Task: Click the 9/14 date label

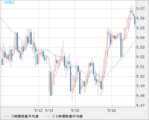Action: 49,110
